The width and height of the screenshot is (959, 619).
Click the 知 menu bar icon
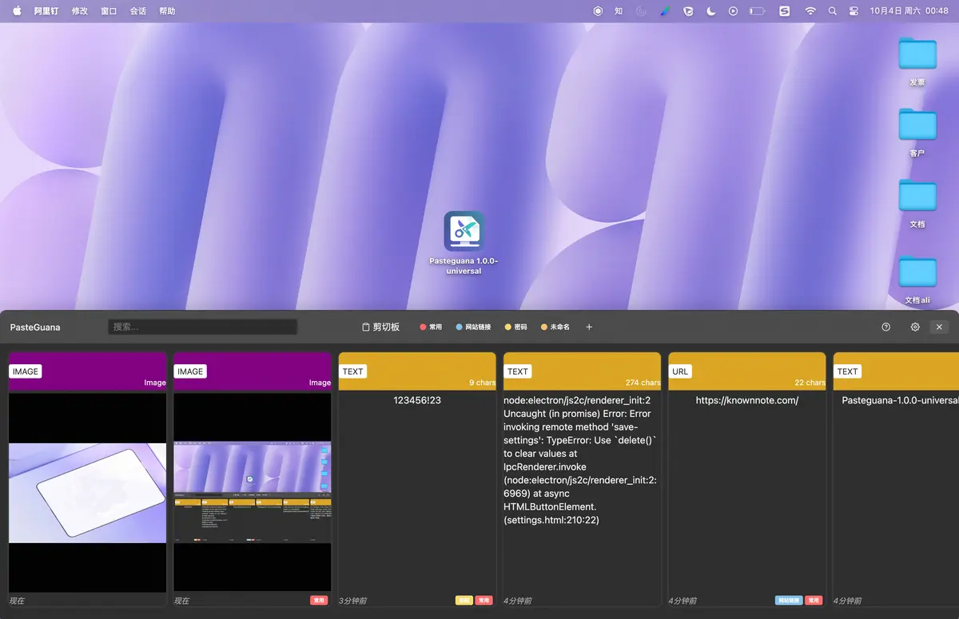[619, 11]
